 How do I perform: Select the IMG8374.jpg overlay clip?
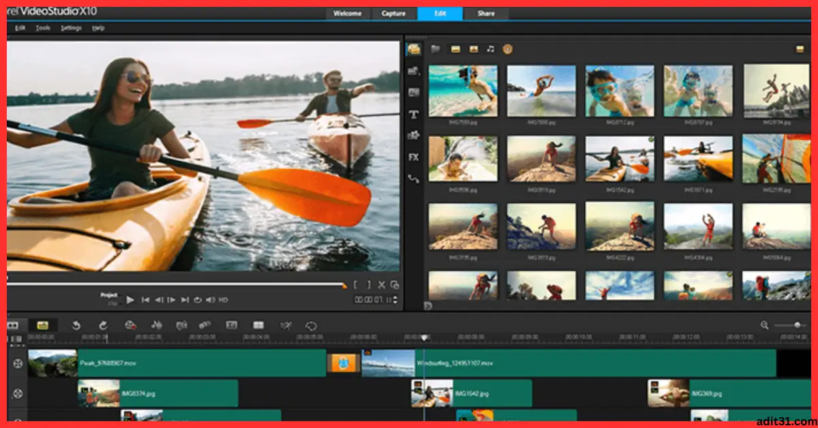coord(158,393)
